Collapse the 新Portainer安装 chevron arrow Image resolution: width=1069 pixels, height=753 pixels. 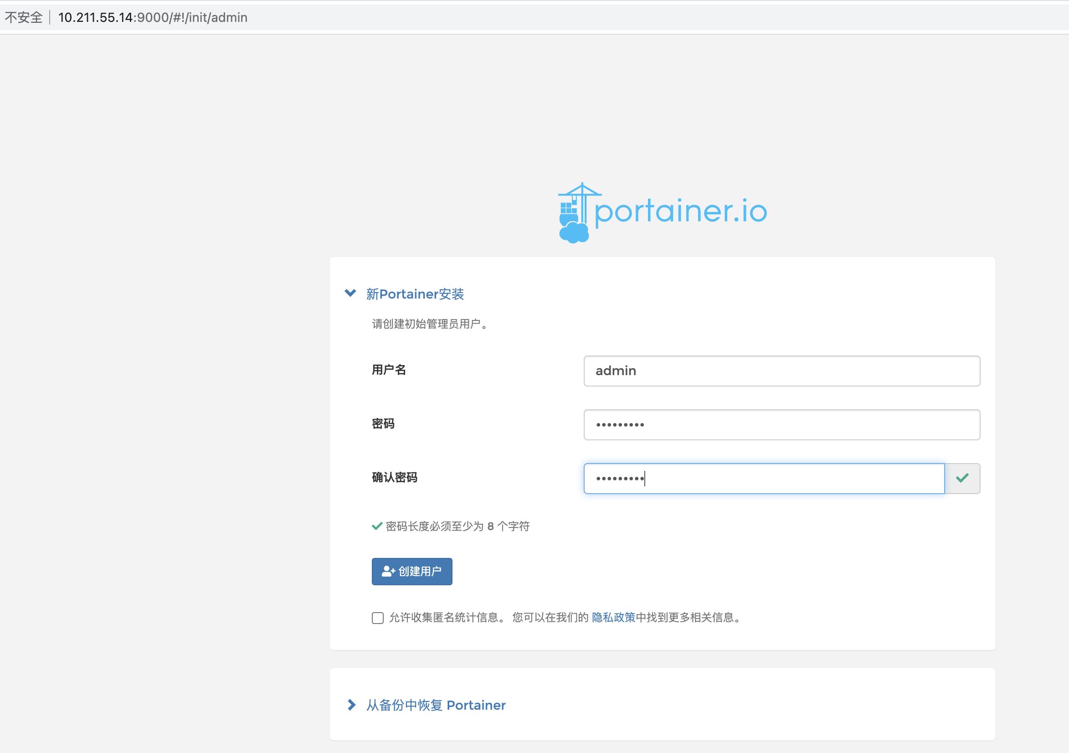[350, 293]
